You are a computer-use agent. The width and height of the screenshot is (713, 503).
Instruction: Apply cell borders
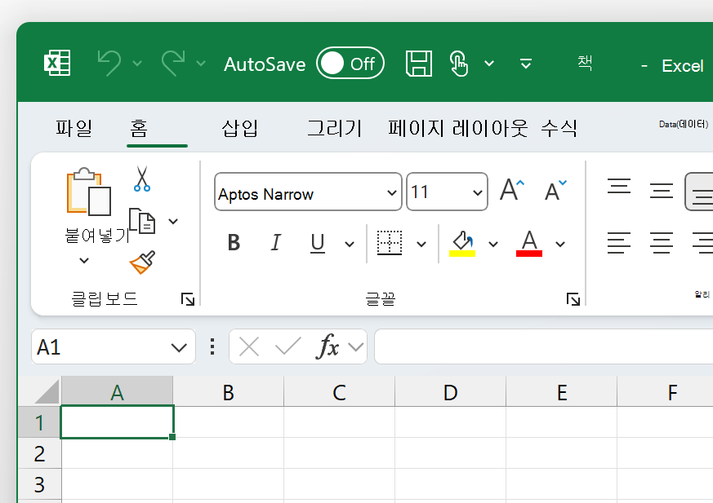coord(390,243)
